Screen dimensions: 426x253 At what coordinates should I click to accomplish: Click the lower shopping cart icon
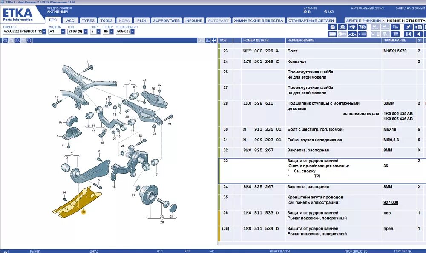pyautogui.click(x=395, y=34)
